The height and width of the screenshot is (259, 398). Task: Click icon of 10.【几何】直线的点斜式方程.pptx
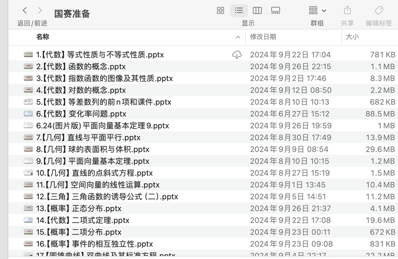29,173
